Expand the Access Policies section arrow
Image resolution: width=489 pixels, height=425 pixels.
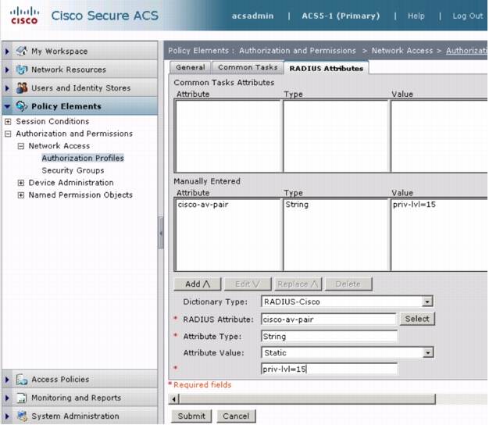click(x=7, y=380)
